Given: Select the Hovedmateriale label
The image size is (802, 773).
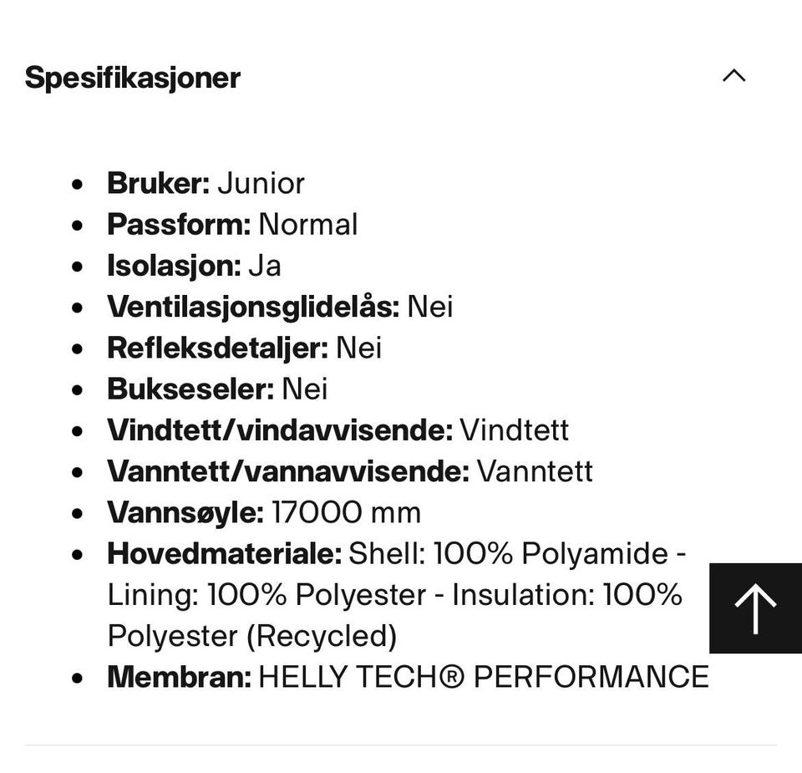Looking at the screenshot, I should point(224,553).
